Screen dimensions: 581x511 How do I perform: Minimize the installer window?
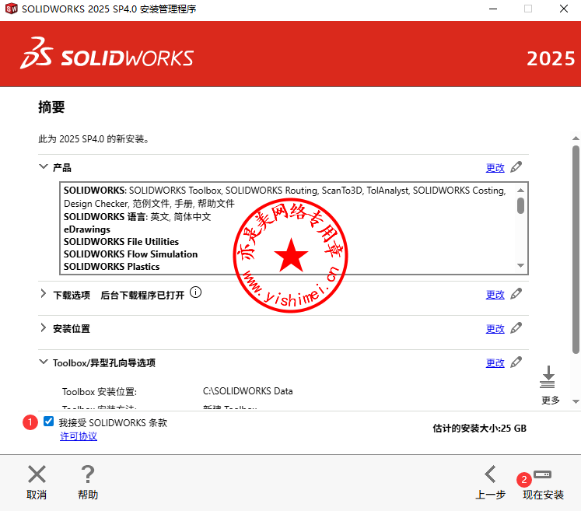(x=493, y=9)
